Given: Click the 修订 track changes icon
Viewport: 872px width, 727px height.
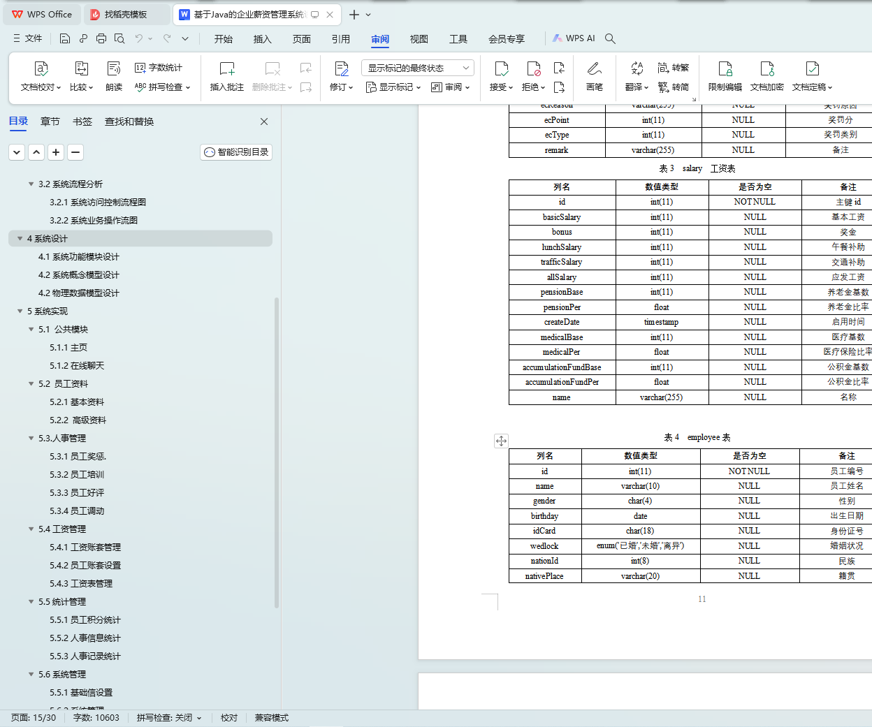Looking at the screenshot, I should (x=342, y=68).
